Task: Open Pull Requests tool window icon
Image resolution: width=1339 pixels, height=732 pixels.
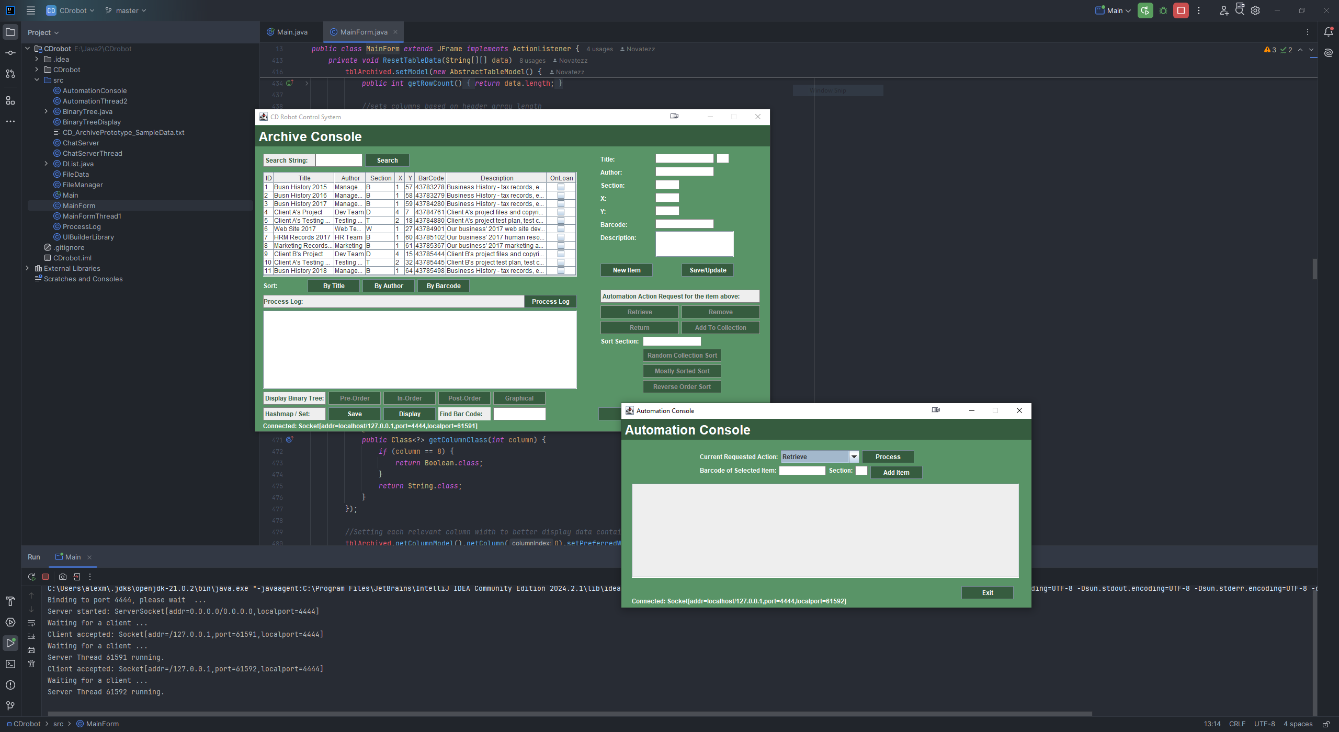Action: (10, 74)
